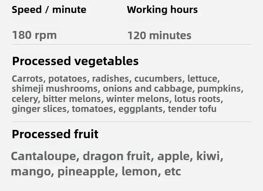Click the Working hours heading

click(162, 10)
